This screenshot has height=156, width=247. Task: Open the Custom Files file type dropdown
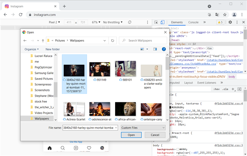(x=143, y=127)
